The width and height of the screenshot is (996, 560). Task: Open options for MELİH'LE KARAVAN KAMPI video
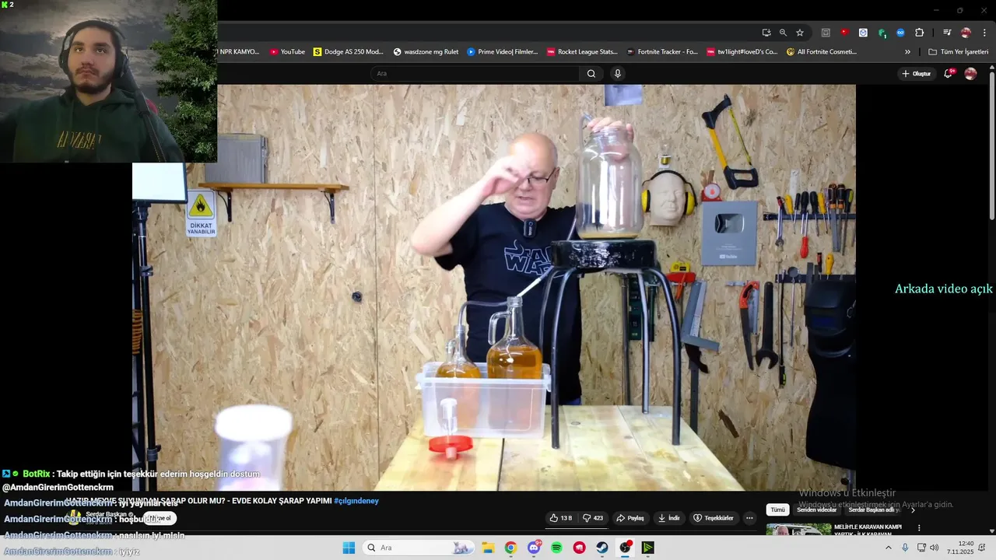click(x=919, y=527)
